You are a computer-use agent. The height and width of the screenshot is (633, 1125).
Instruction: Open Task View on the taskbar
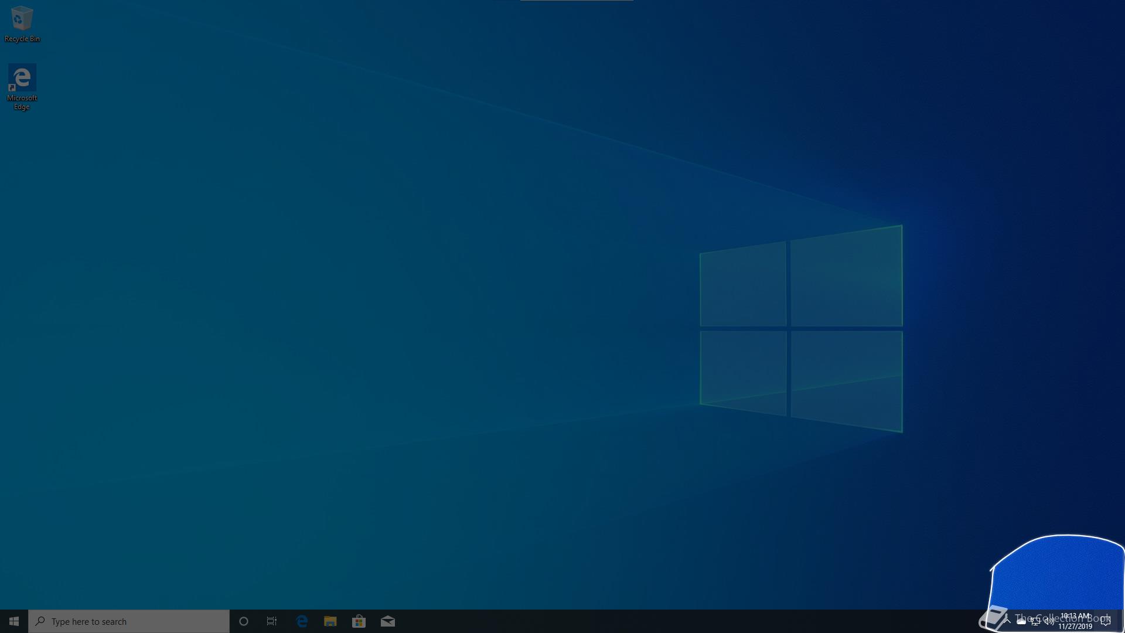272,621
